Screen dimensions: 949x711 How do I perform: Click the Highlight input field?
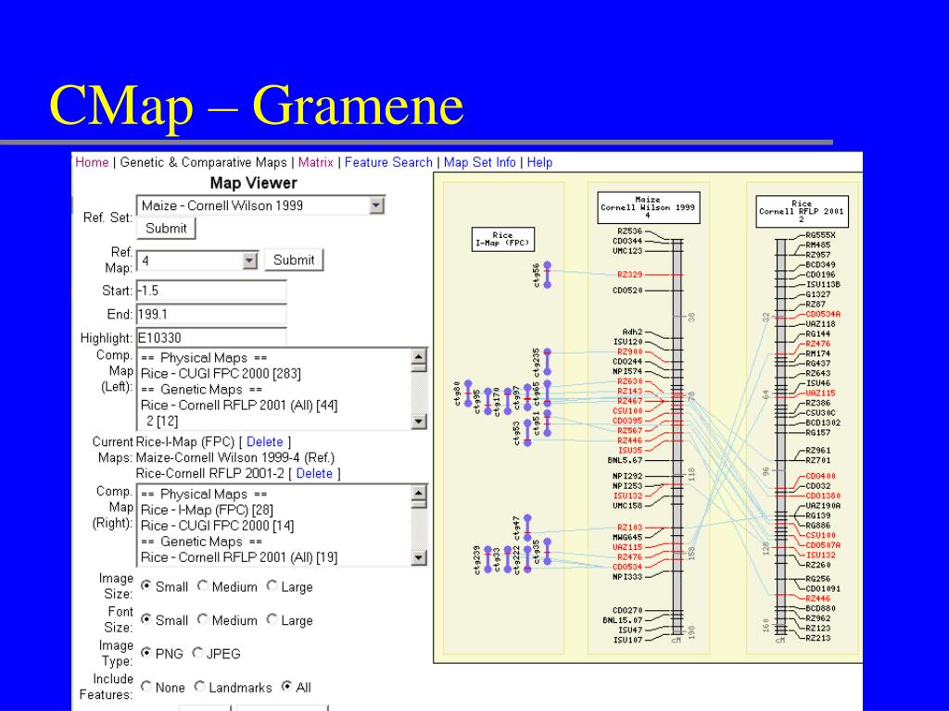[x=211, y=337]
